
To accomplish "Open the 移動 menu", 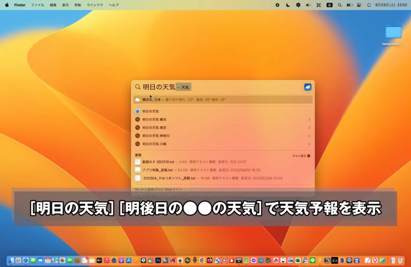I will (x=78, y=5).
